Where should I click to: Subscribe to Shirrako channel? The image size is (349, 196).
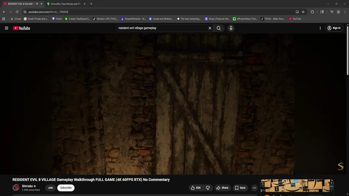coord(66,188)
